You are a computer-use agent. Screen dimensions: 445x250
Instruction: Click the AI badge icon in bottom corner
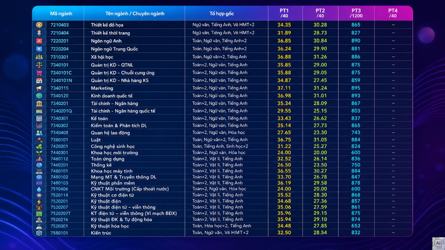438,243
